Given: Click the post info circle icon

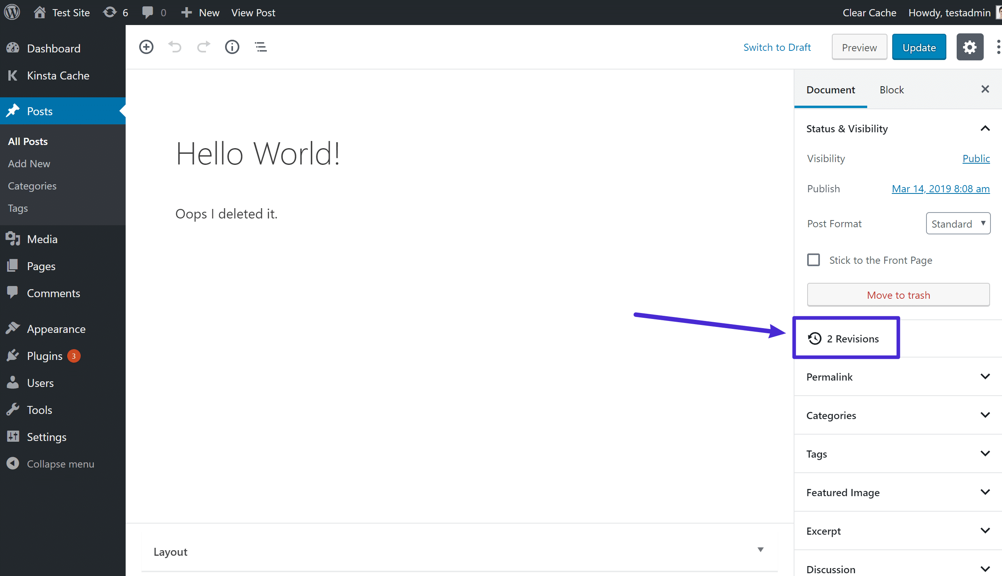Looking at the screenshot, I should [x=233, y=46].
